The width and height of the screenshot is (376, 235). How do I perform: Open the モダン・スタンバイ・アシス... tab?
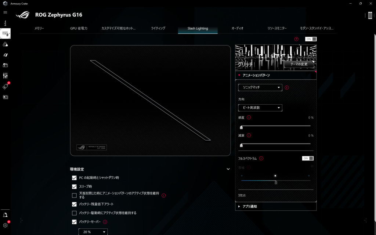(317, 28)
